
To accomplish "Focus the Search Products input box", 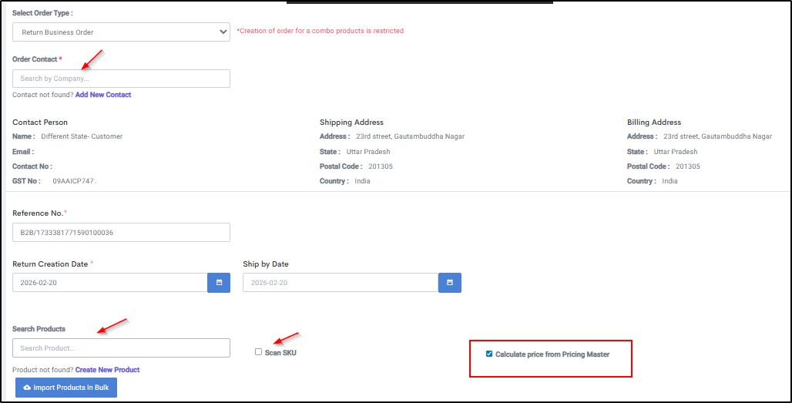I will tap(121, 348).
